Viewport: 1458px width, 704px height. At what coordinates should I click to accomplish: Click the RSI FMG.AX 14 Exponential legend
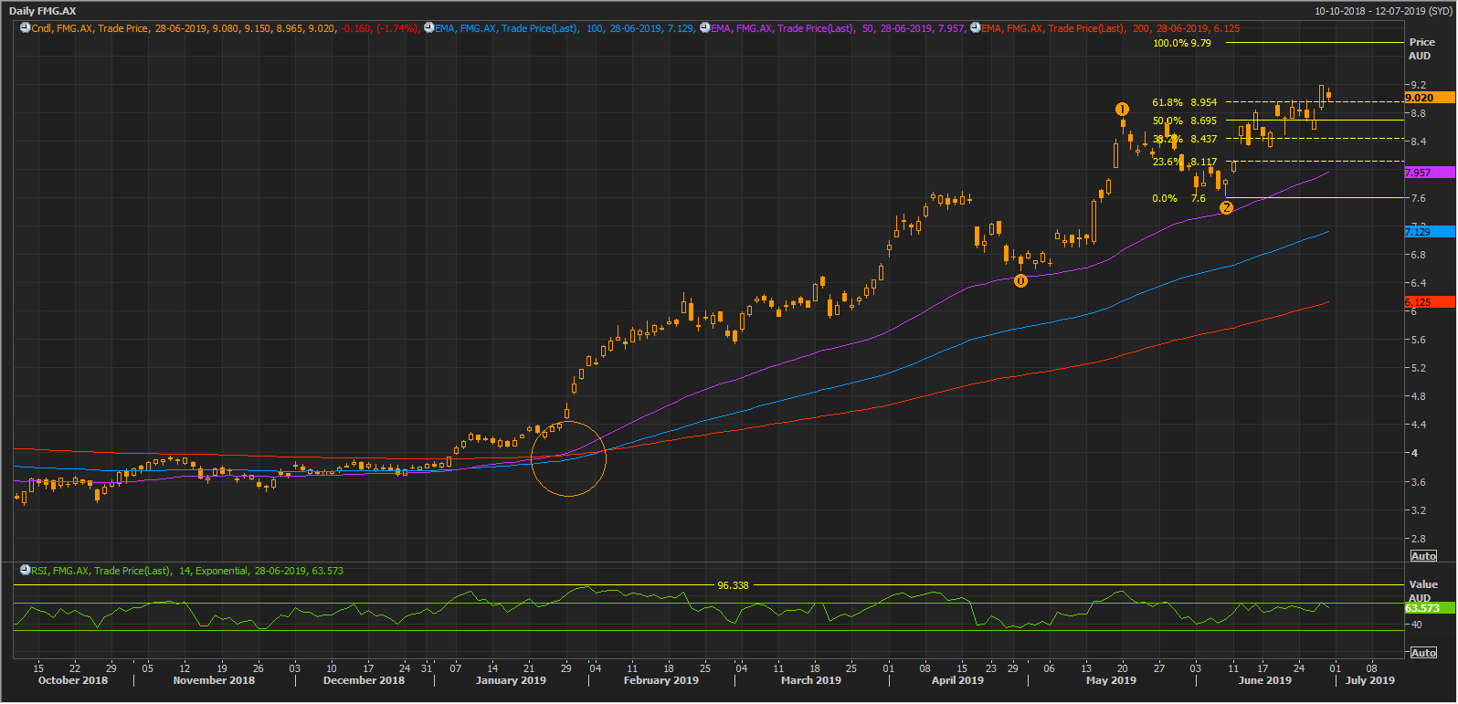pos(187,571)
